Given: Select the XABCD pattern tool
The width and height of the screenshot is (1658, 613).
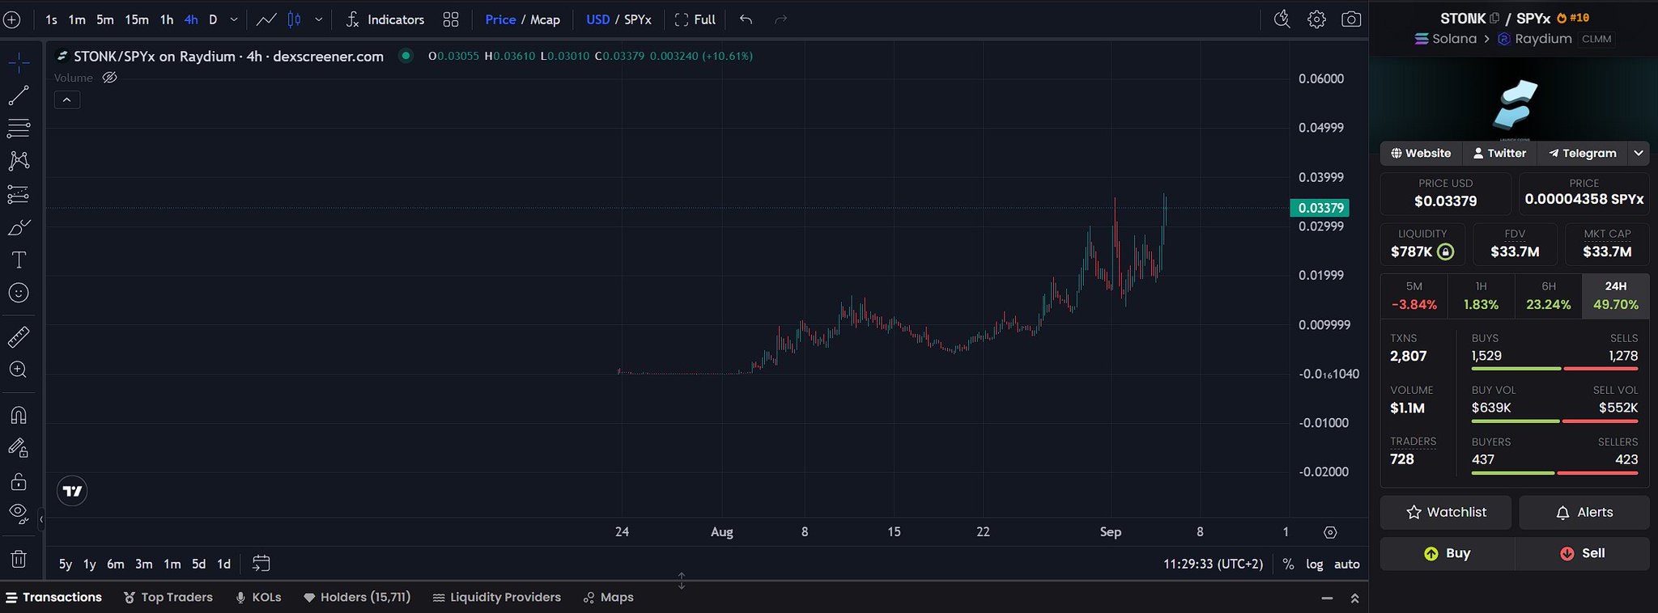Looking at the screenshot, I should pyautogui.click(x=19, y=161).
